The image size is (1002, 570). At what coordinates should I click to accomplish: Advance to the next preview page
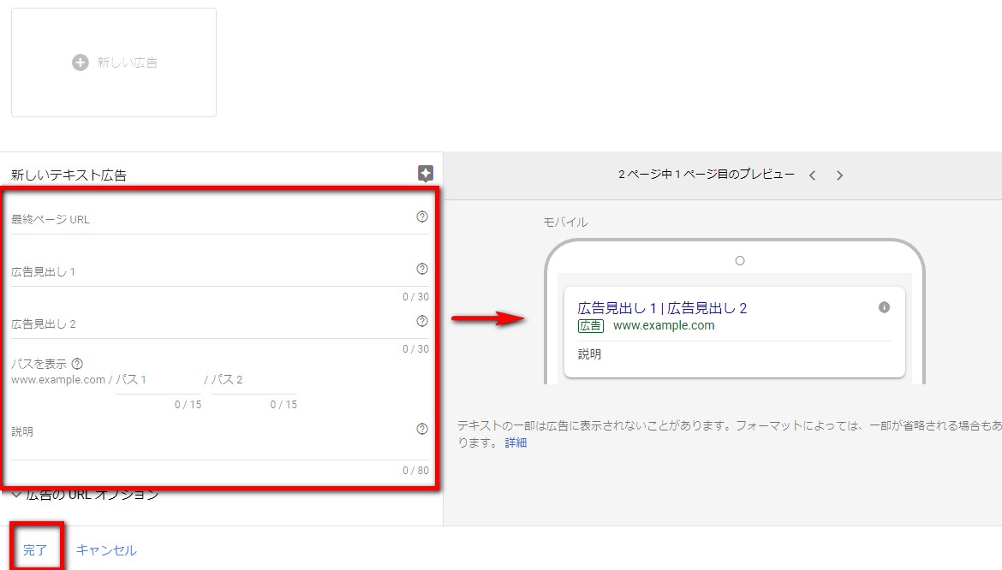coord(839,175)
